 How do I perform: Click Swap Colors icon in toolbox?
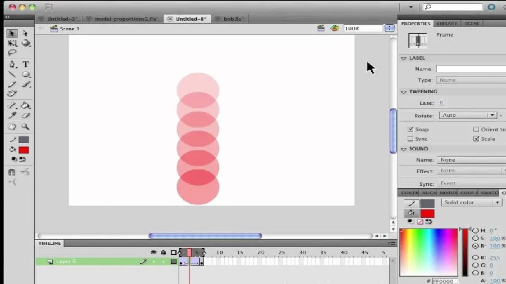point(22,159)
